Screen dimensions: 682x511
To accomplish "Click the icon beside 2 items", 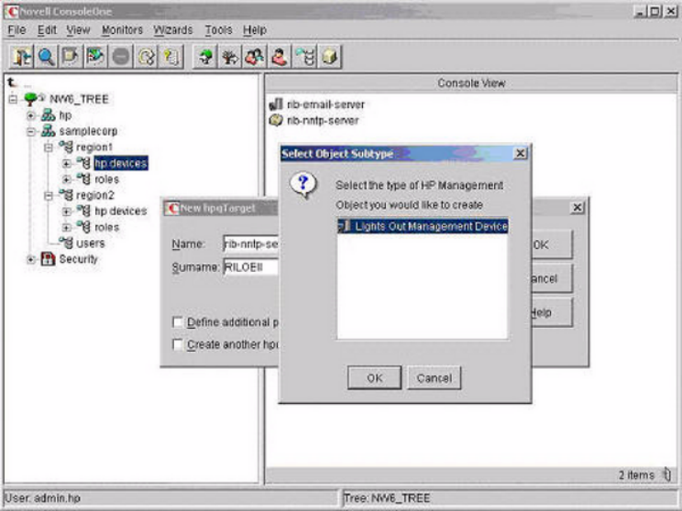I will 666,474.
